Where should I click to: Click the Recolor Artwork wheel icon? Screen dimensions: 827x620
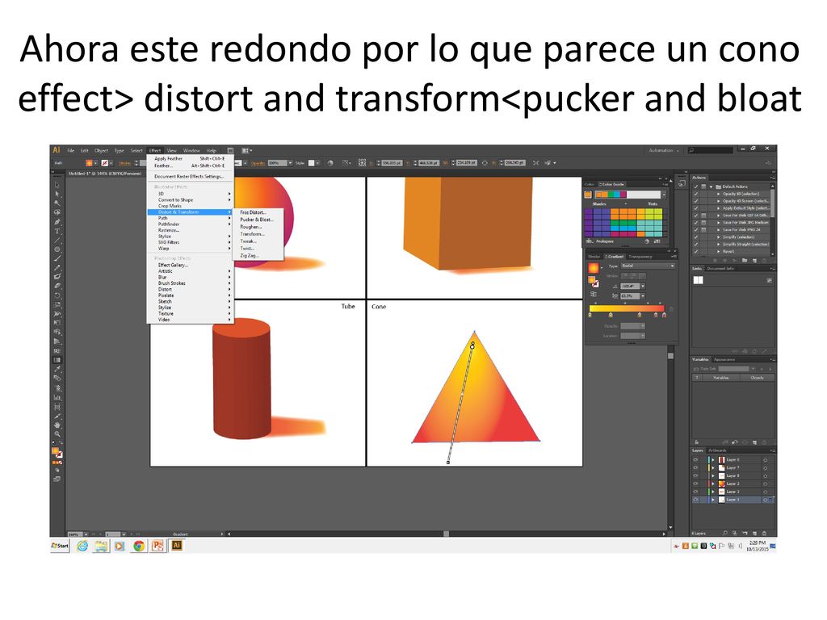coord(330,163)
